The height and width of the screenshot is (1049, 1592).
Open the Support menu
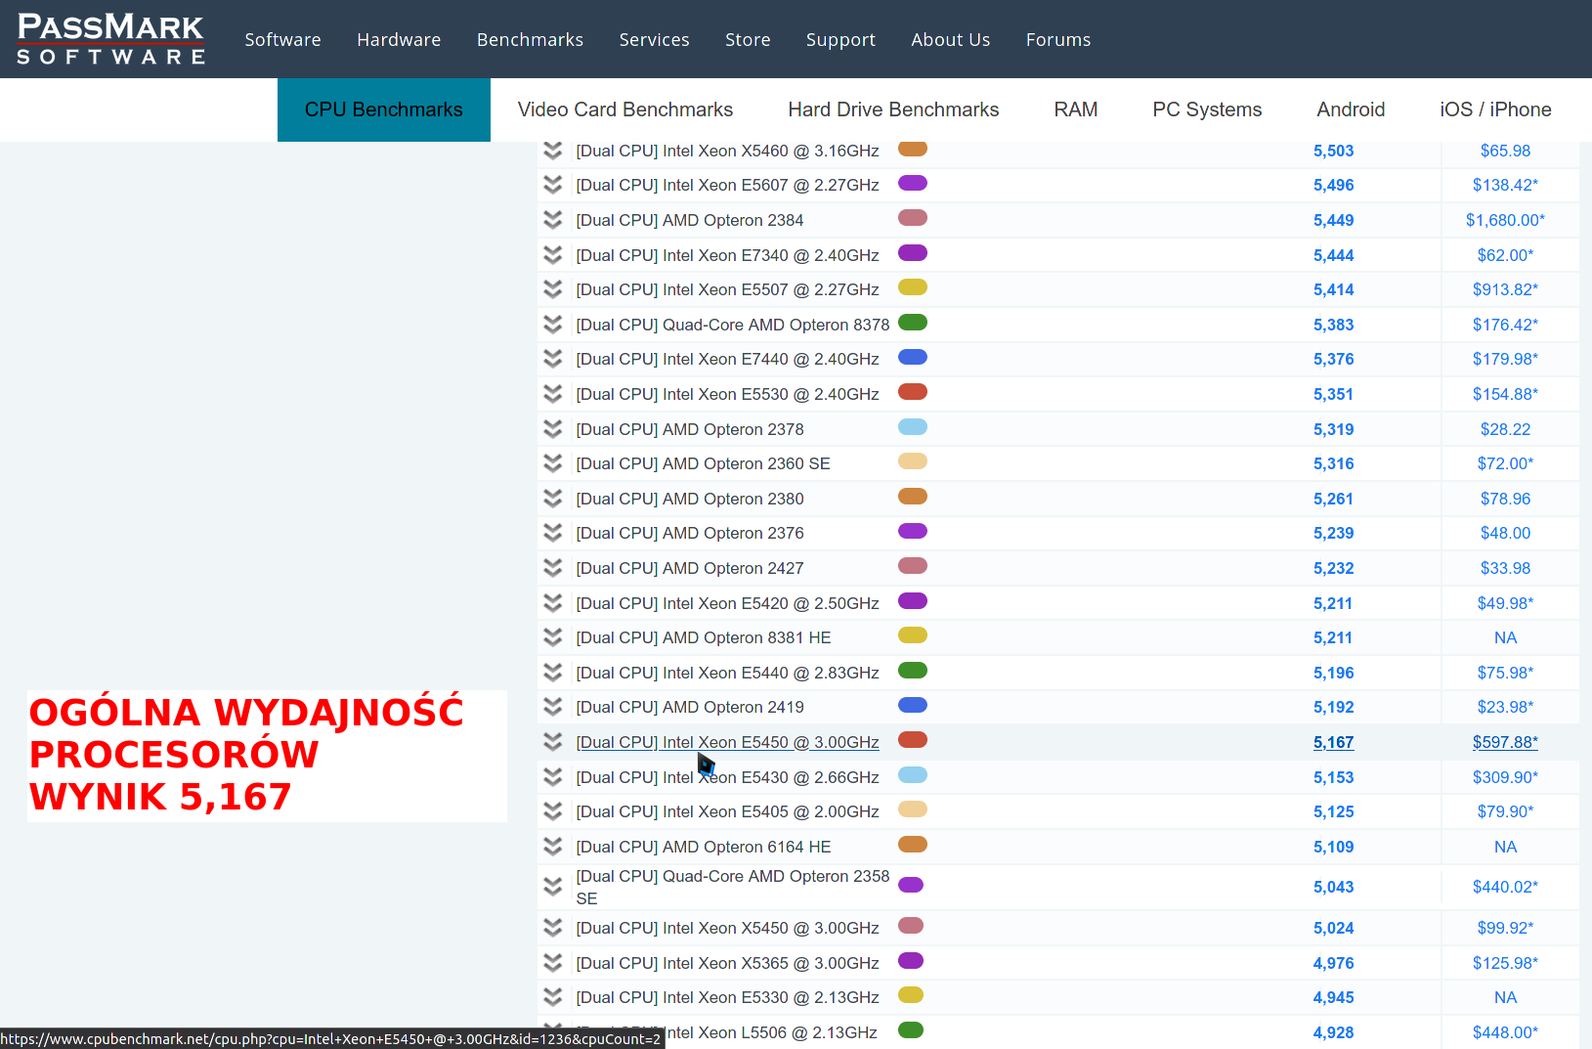pyautogui.click(x=840, y=39)
